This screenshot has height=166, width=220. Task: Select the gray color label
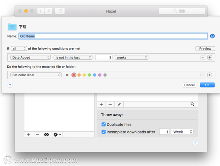click(x=105, y=75)
